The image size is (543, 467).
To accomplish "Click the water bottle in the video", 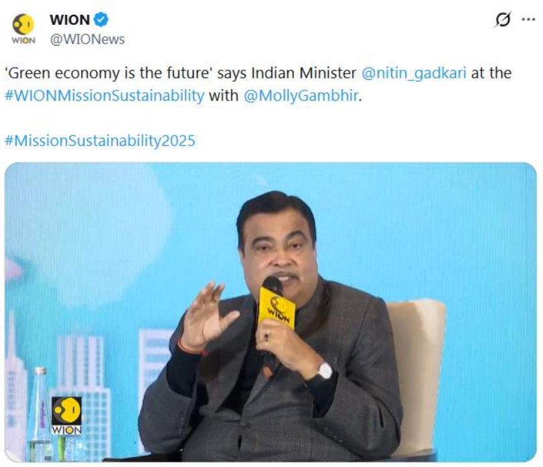I will (x=39, y=414).
